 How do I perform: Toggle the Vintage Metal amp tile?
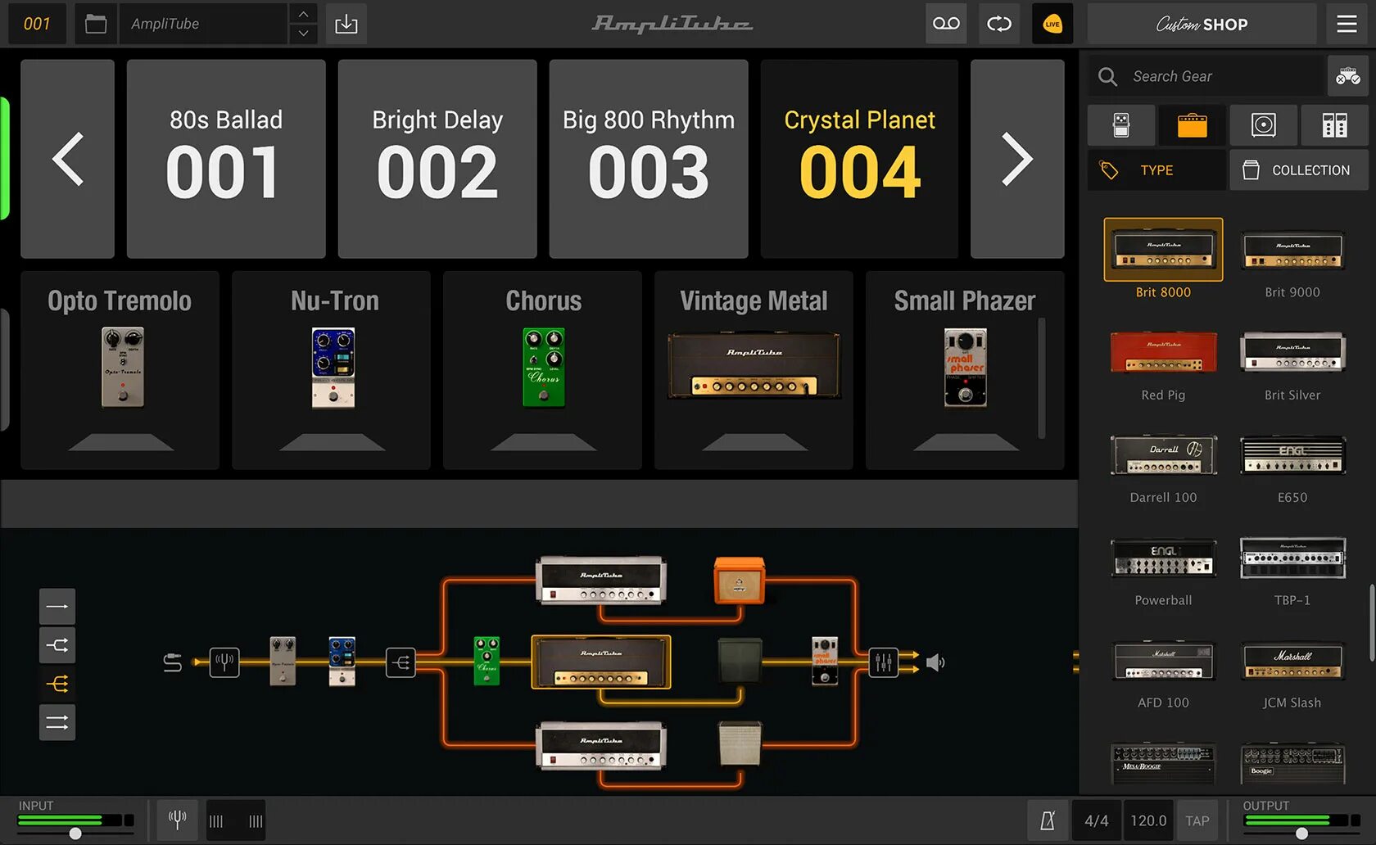pyautogui.click(x=754, y=370)
